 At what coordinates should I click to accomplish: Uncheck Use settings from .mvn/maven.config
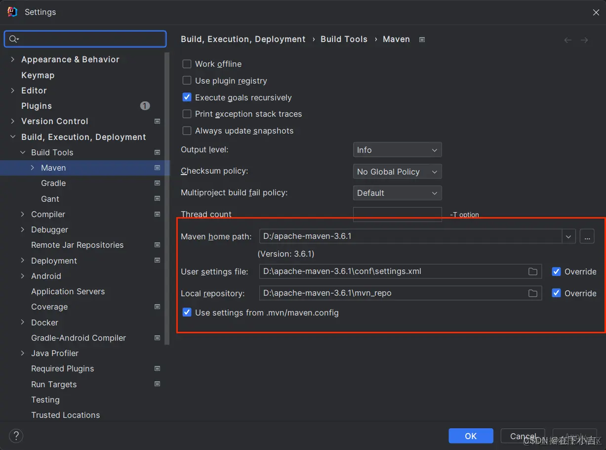click(x=187, y=313)
